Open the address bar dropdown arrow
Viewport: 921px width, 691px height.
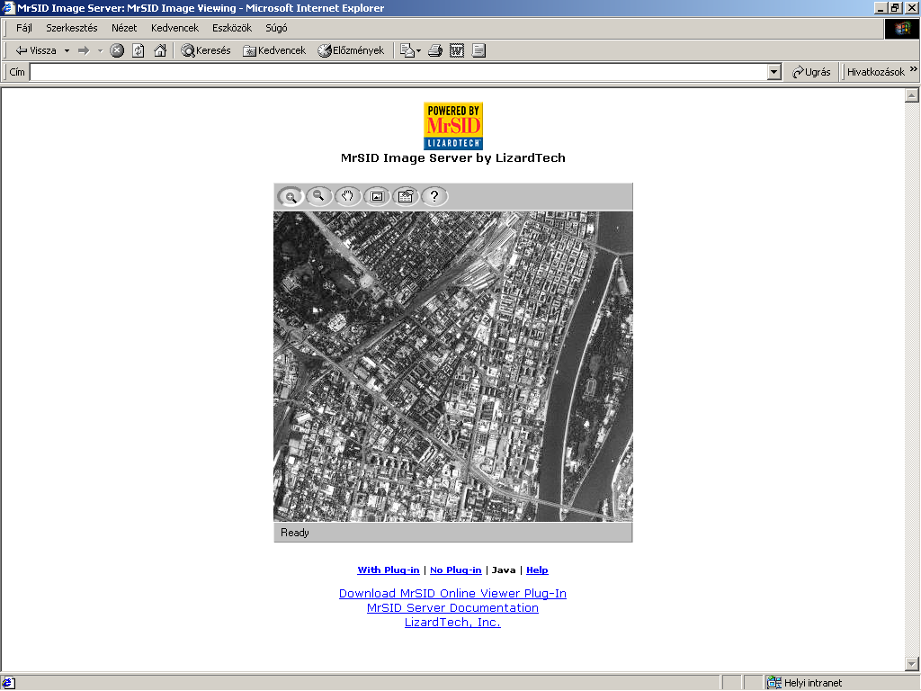[x=774, y=72]
